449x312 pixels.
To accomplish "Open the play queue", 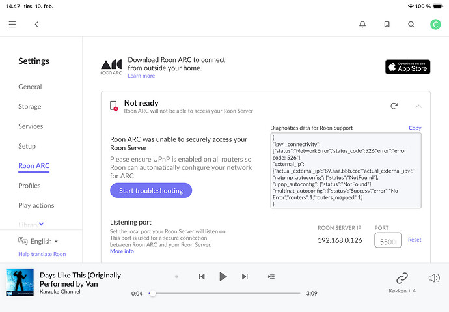I will click(x=271, y=276).
